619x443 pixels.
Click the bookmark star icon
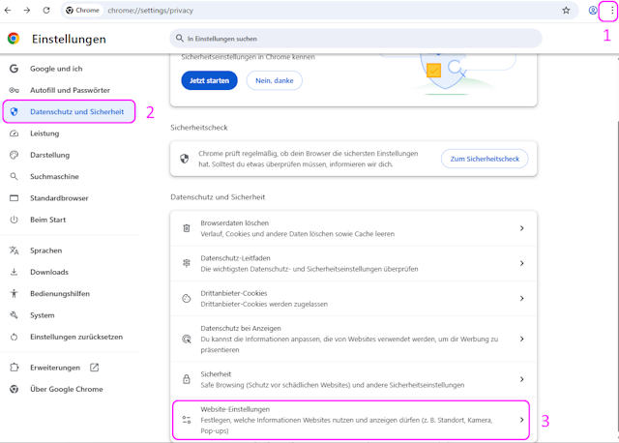pos(566,11)
